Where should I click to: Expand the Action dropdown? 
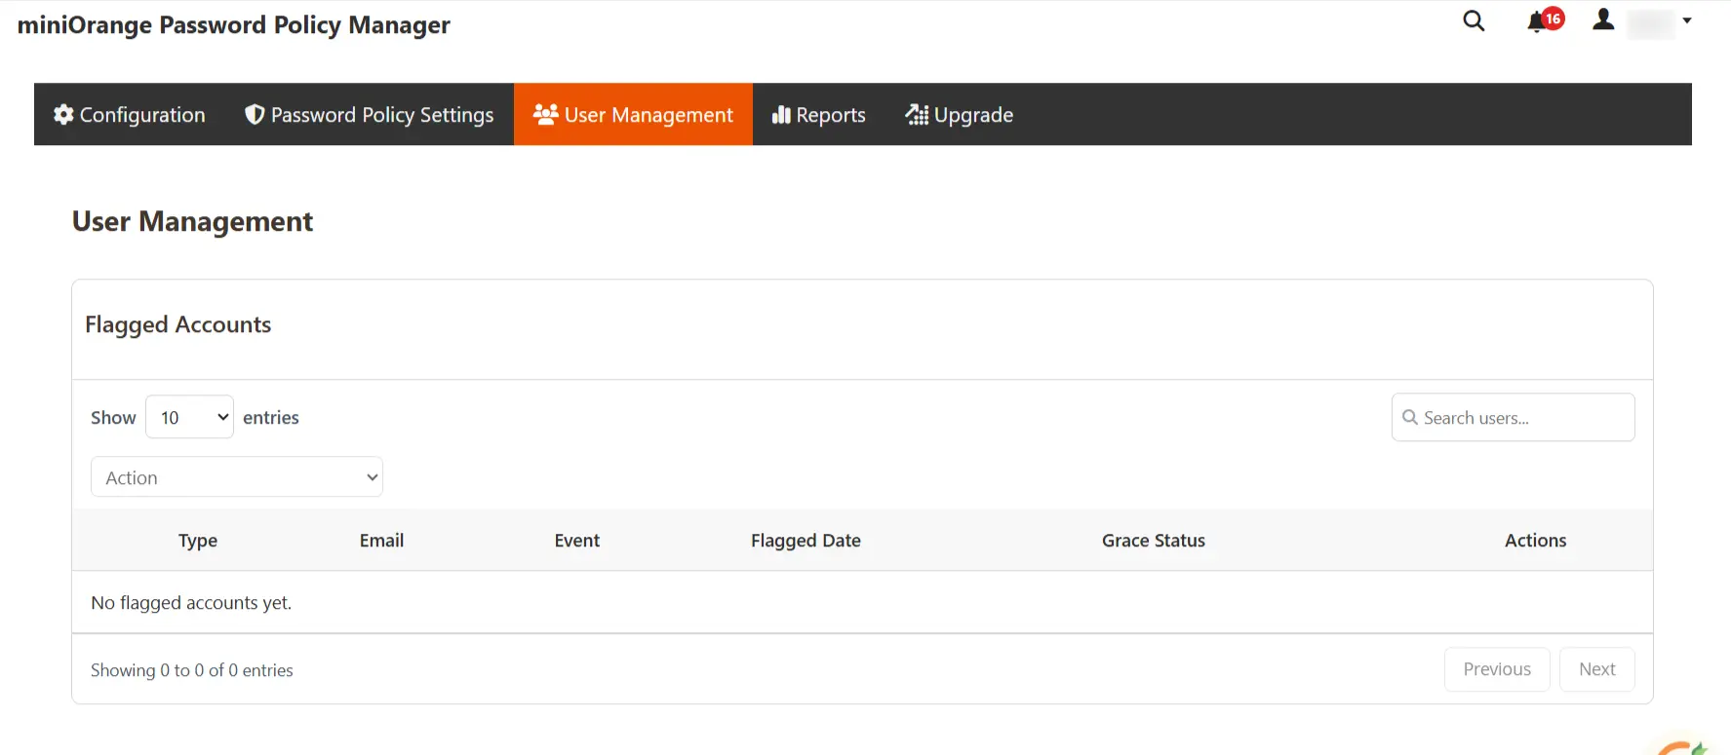[237, 477]
